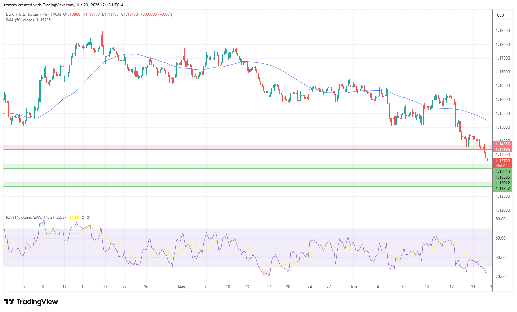The image size is (517, 312).
Task: Select the upper green support zone
Action: 248,166
